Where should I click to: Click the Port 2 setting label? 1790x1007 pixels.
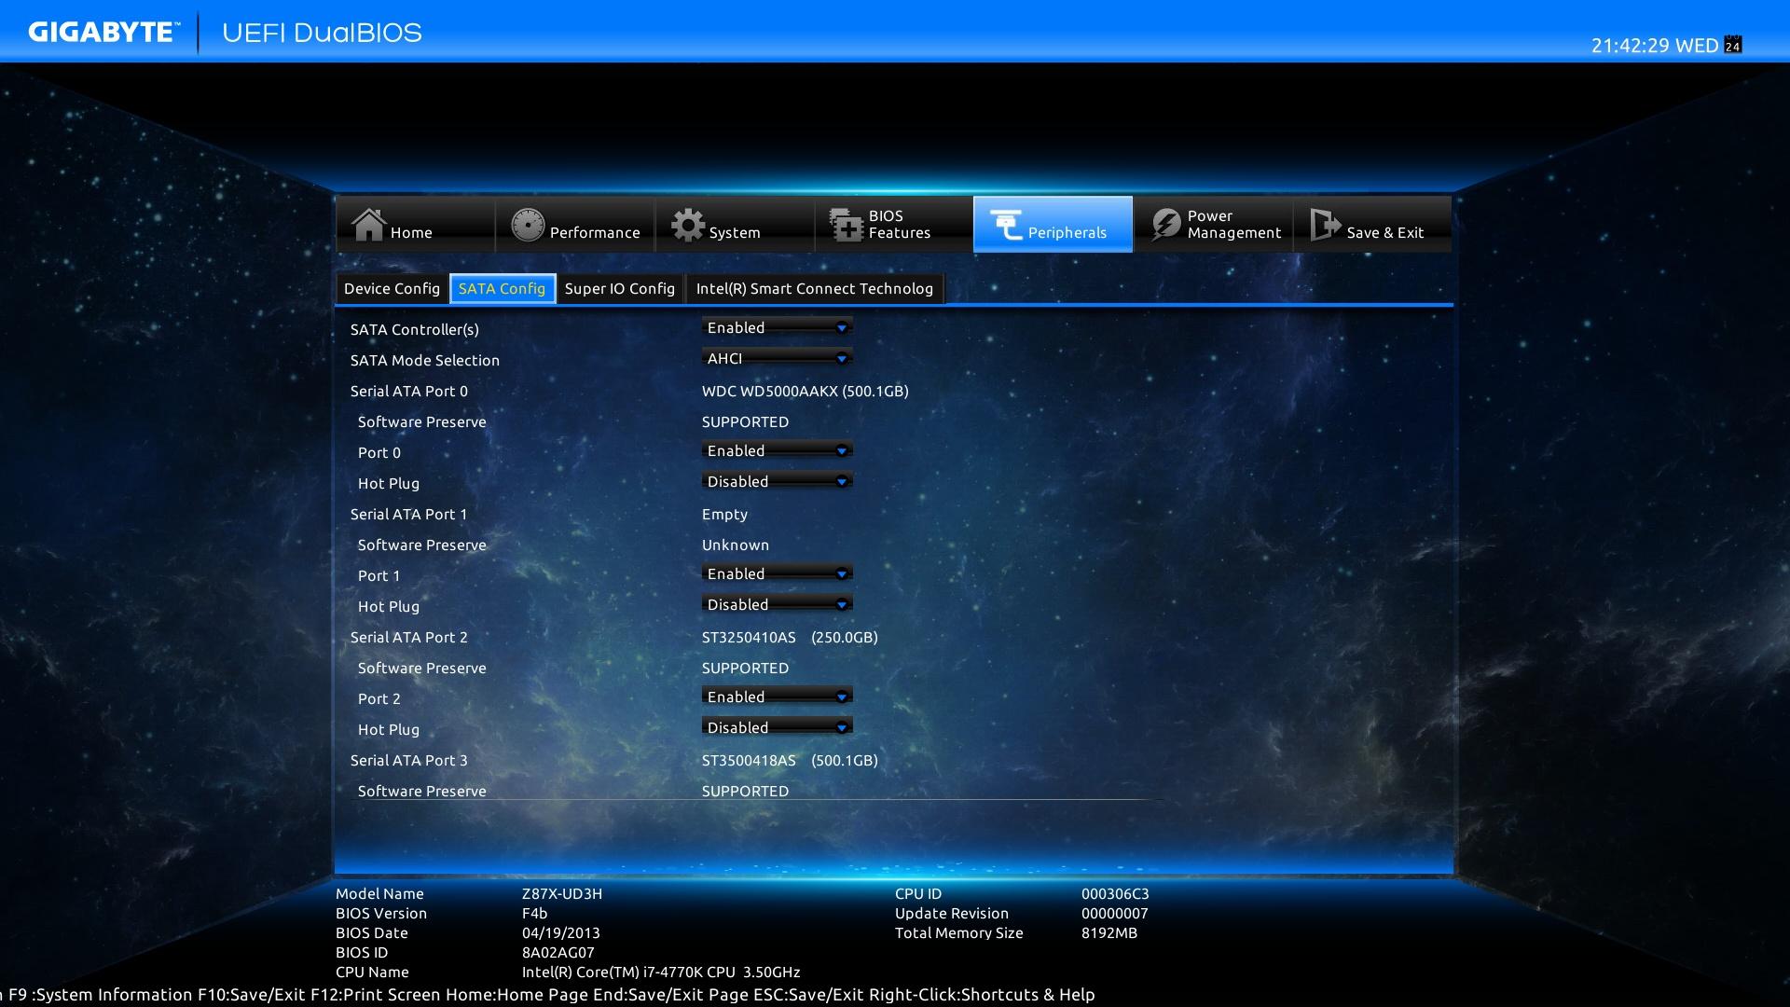(379, 699)
